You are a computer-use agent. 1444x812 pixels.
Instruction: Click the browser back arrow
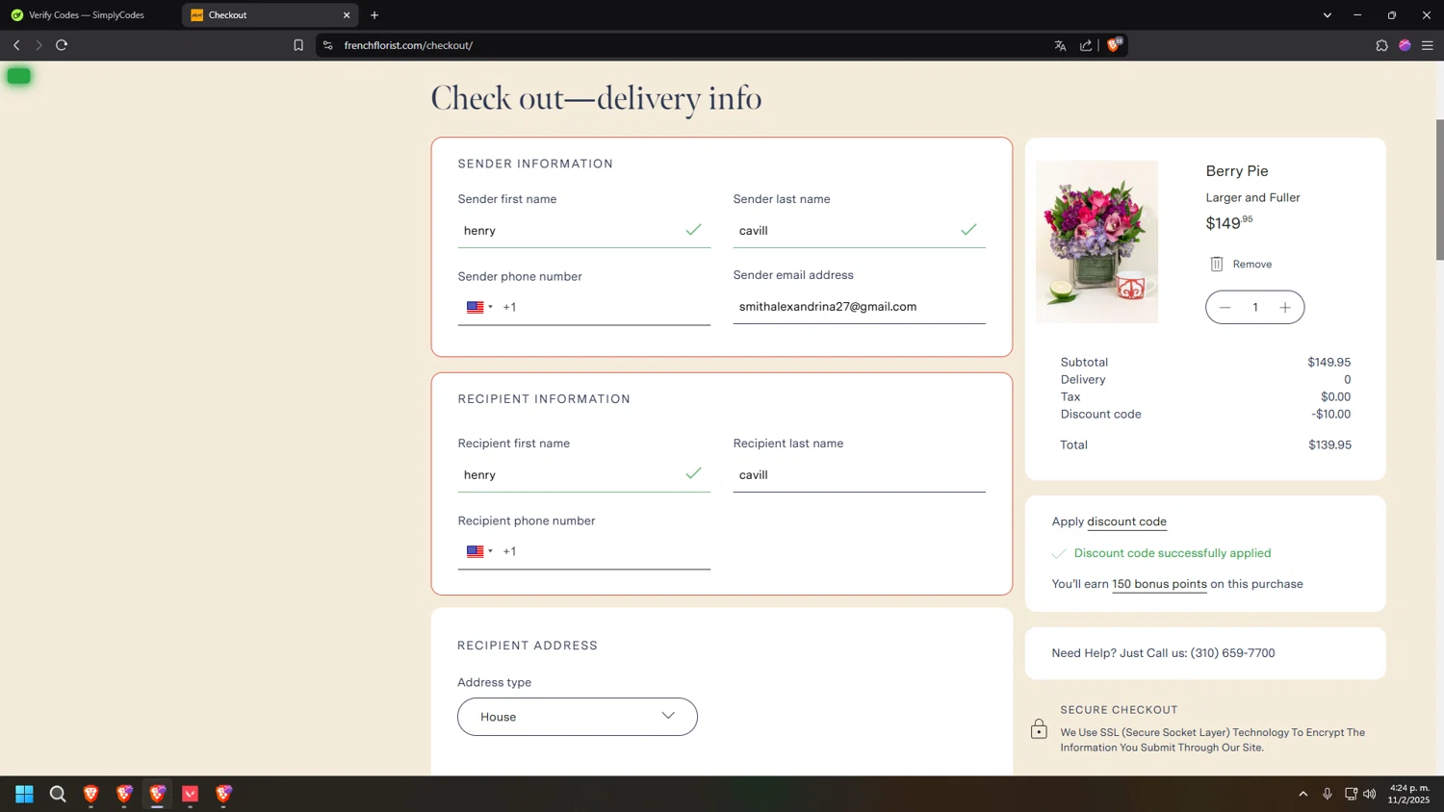[16, 45]
